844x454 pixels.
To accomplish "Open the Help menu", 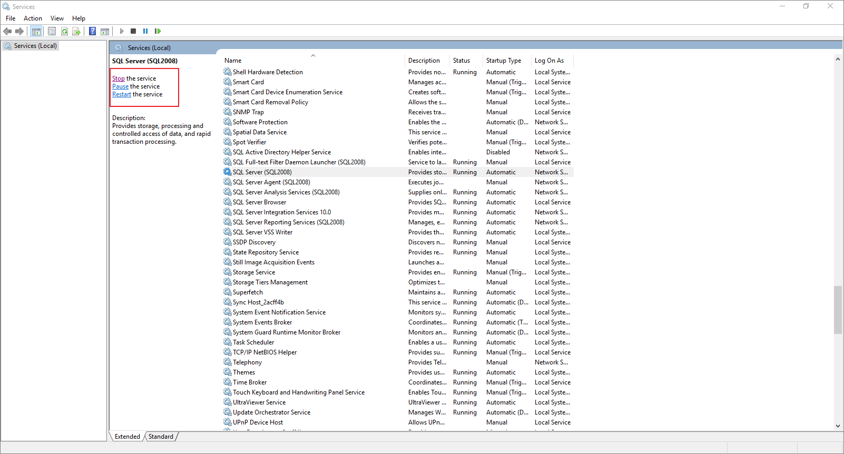I will point(78,18).
